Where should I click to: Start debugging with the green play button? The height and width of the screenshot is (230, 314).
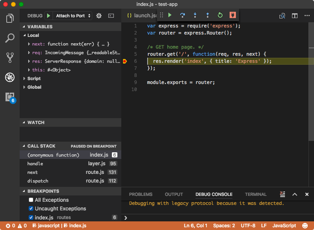[48, 16]
